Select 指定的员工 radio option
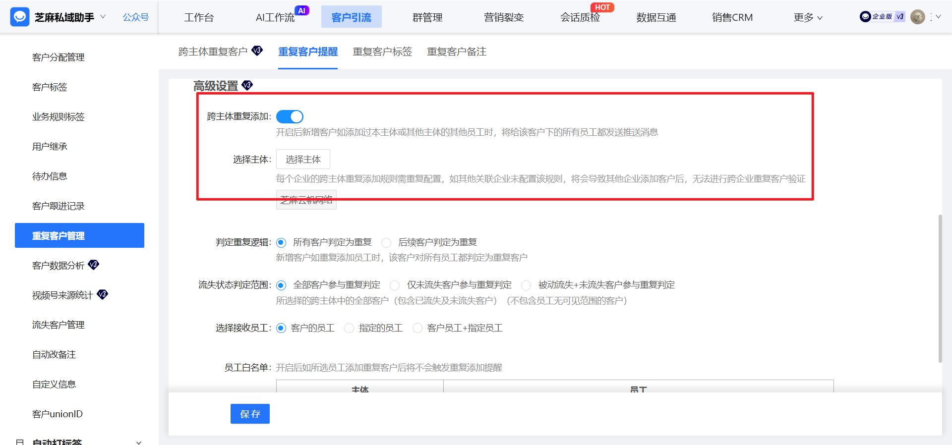 tap(349, 328)
